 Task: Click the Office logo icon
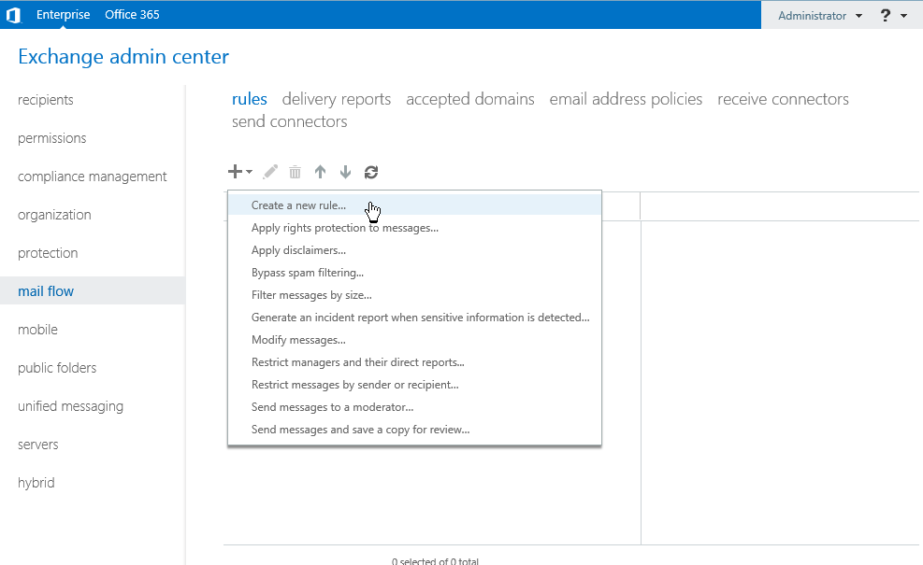pyautogui.click(x=13, y=15)
